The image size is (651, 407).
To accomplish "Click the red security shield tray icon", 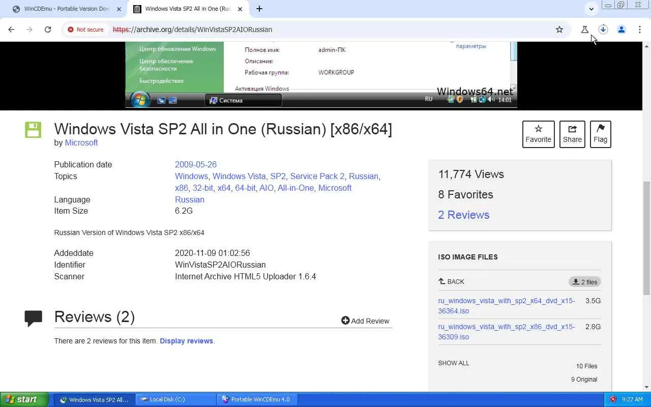I will [x=613, y=399].
